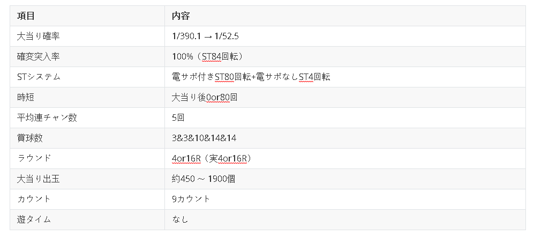The image size is (534, 235).
Task: Select the ラウンド row label
Action: [x=34, y=158]
